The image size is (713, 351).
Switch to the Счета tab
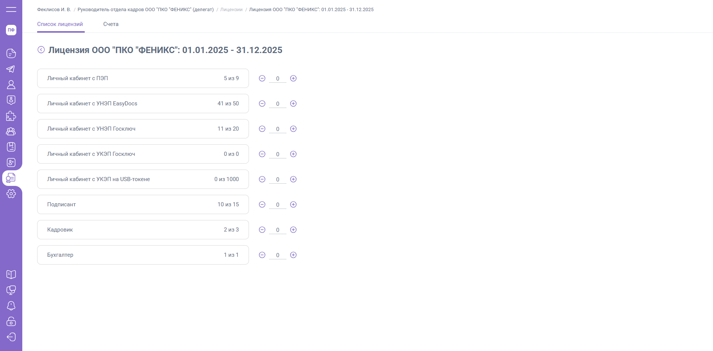click(x=111, y=24)
